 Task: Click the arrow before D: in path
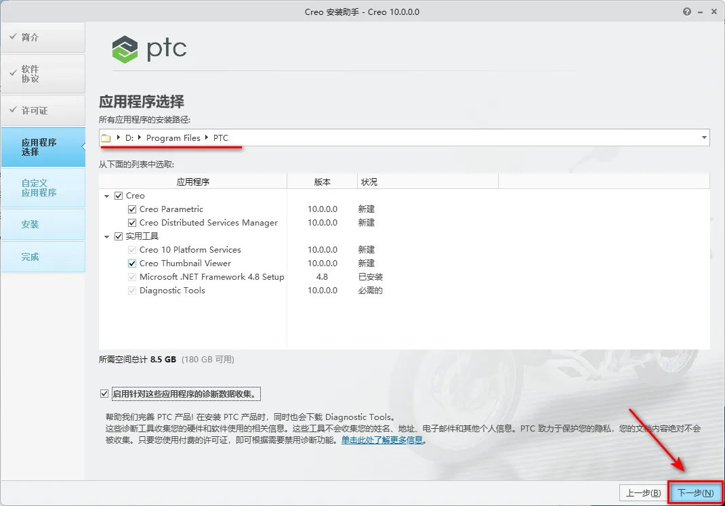click(119, 138)
